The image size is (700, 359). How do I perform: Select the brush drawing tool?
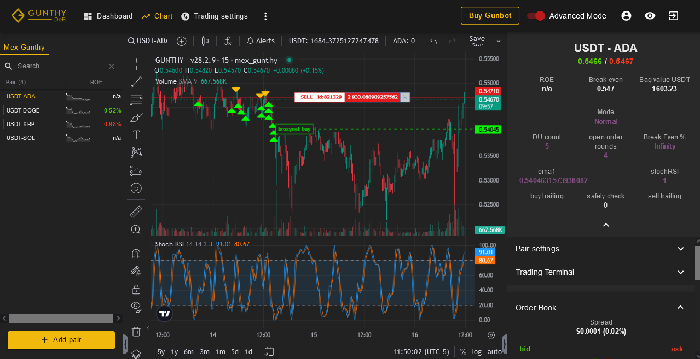pyautogui.click(x=136, y=117)
